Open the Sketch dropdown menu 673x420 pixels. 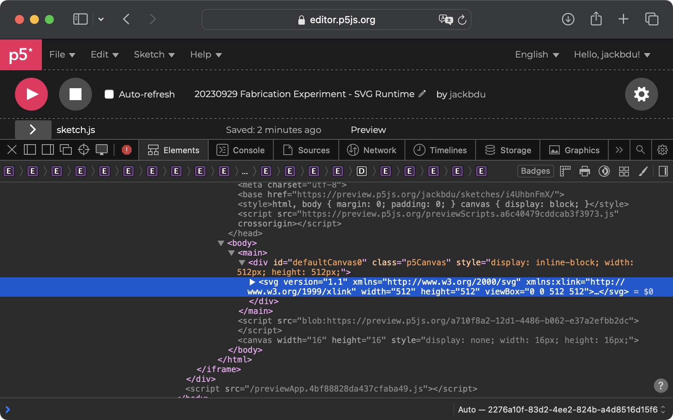click(154, 55)
